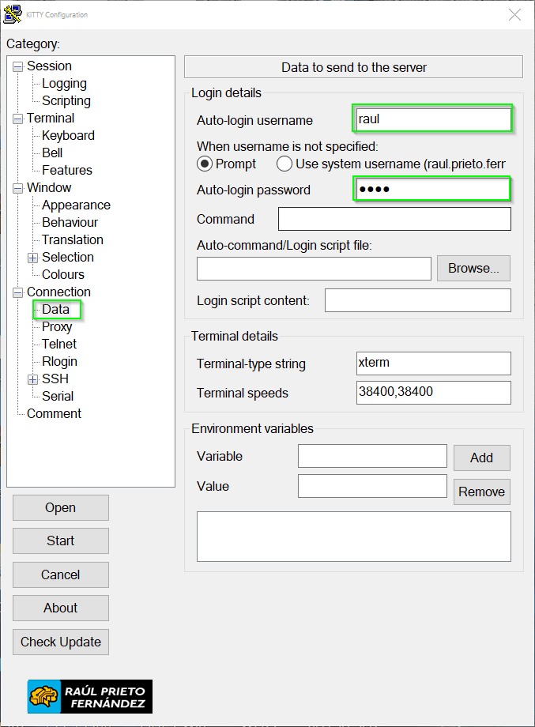Click the Terminal-type string field

pyautogui.click(x=433, y=363)
